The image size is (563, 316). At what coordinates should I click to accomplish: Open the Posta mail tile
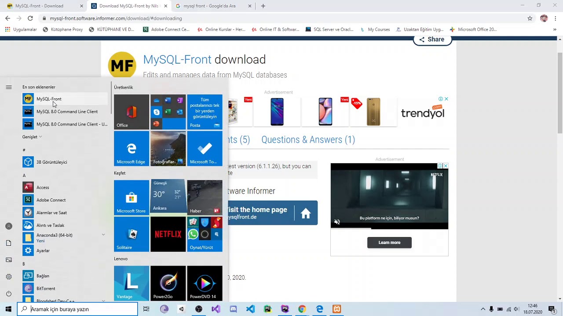(205, 112)
